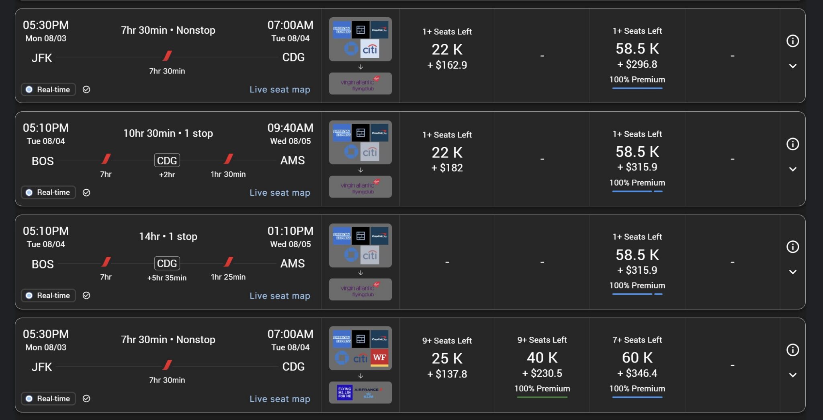The height and width of the screenshot is (420, 823).
Task: Open Live seat map for 14hr flight
Action: pyautogui.click(x=280, y=296)
